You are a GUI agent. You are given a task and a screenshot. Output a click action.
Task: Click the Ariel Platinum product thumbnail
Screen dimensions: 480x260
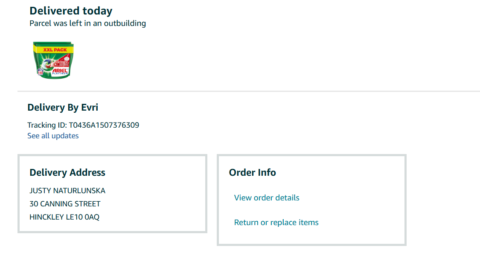[x=53, y=60]
